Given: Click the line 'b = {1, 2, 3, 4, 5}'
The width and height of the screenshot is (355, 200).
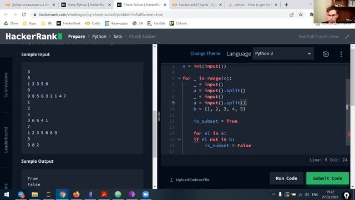Looking at the screenshot, I should point(220,109).
